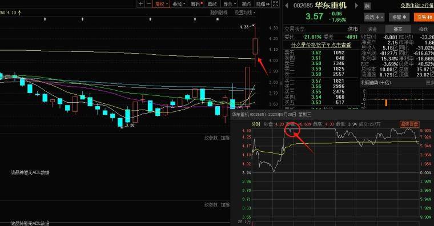Image resolution: width=434 pixels, height=226 pixels.
Task: Go to previous stock arrow
Action: tap(287, 6)
